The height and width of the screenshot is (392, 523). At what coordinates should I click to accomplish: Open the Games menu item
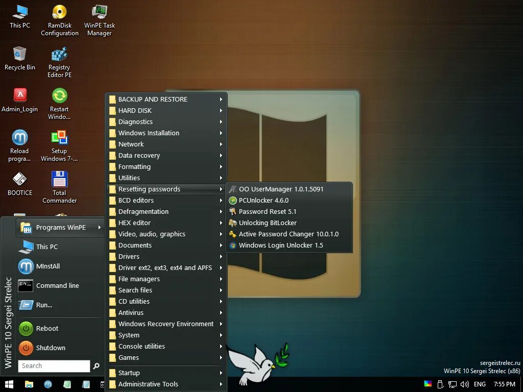click(166, 358)
